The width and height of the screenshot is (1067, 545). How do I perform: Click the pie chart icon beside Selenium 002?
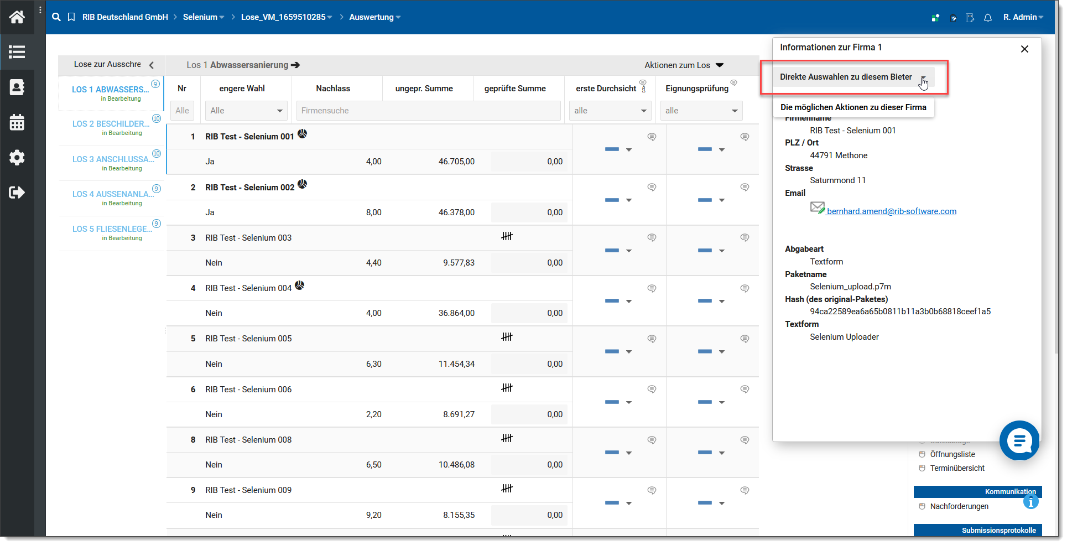tap(303, 184)
